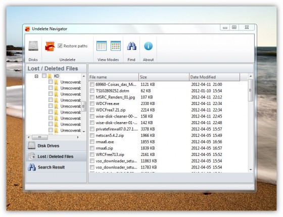The width and height of the screenshot is (283, 217).
Task: Check the box for privatefirewall7.0.27.1 file
Action: 92,129
